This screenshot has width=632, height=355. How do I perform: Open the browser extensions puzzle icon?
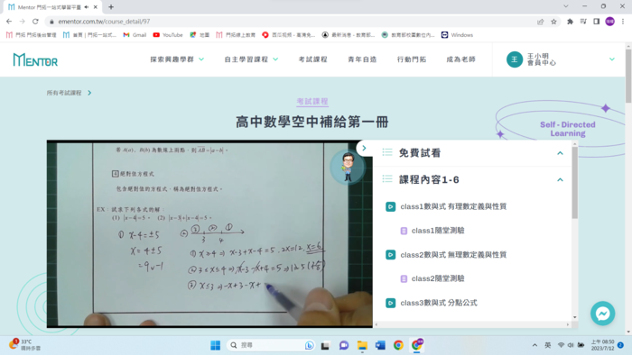(x=570, y=22)
